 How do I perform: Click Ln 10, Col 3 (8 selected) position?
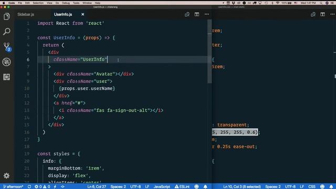coord(242,187)
